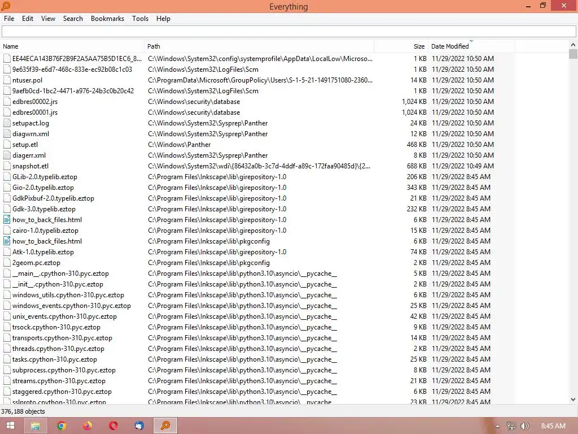Image resolution: width=578 pixels, height=434 pixels.
Task: Select the file transports.cpython-310.pyc.eztop
Action: point(62,338)
